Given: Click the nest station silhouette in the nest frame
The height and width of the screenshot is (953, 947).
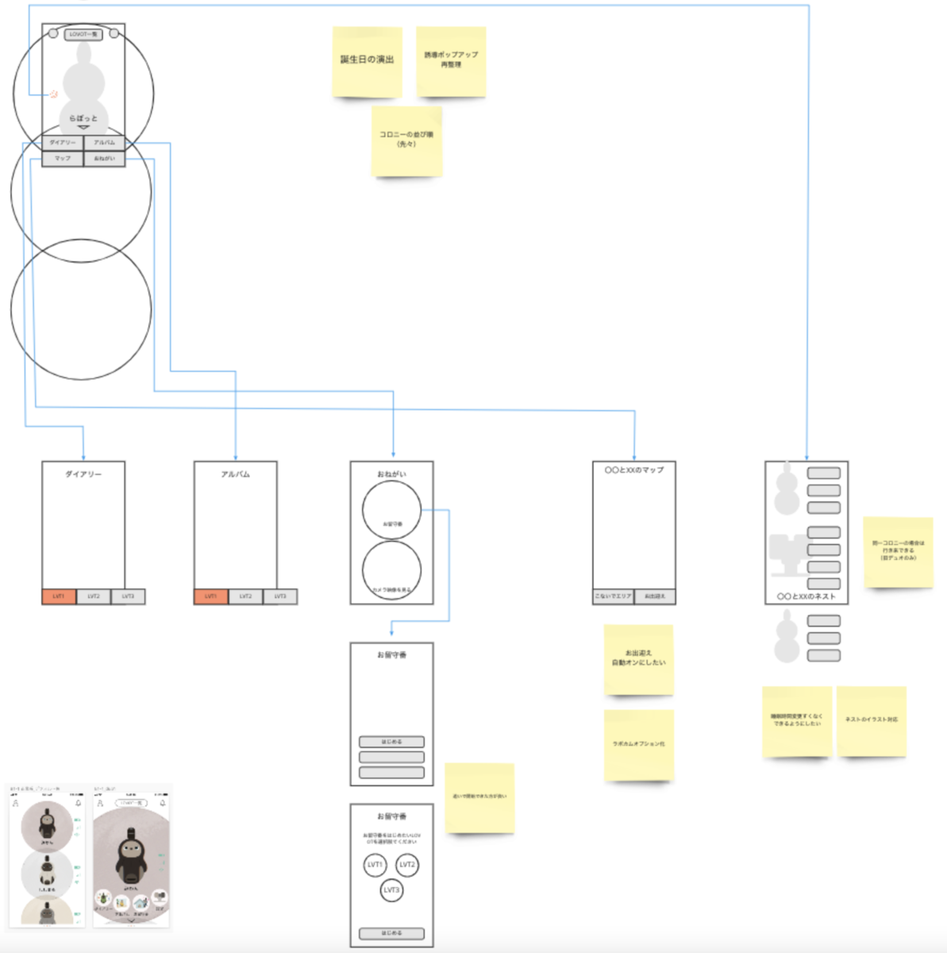Looking at the screenshot, I should pyautogui.click(x=787, y=555).
